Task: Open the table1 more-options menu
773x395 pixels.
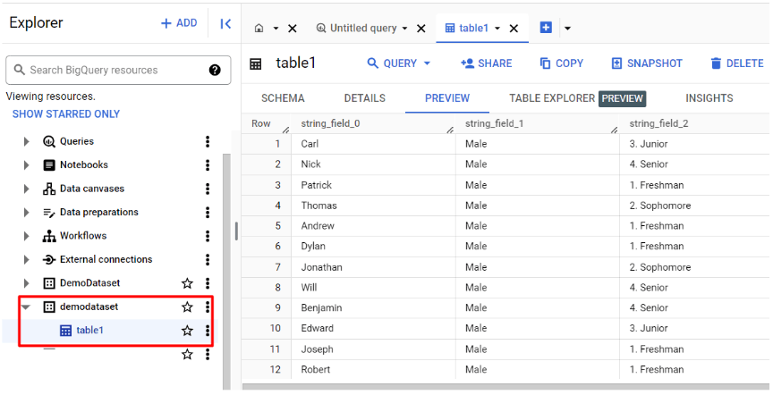Action: point(208,331)
